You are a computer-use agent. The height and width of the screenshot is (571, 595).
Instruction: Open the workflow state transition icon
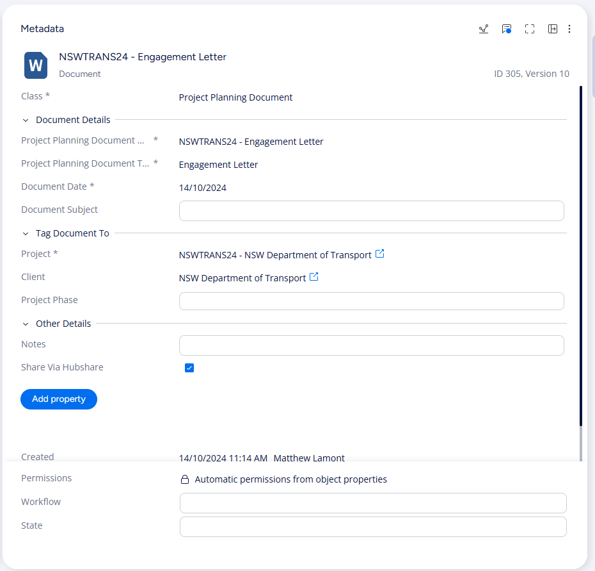(x=484, y=29)
